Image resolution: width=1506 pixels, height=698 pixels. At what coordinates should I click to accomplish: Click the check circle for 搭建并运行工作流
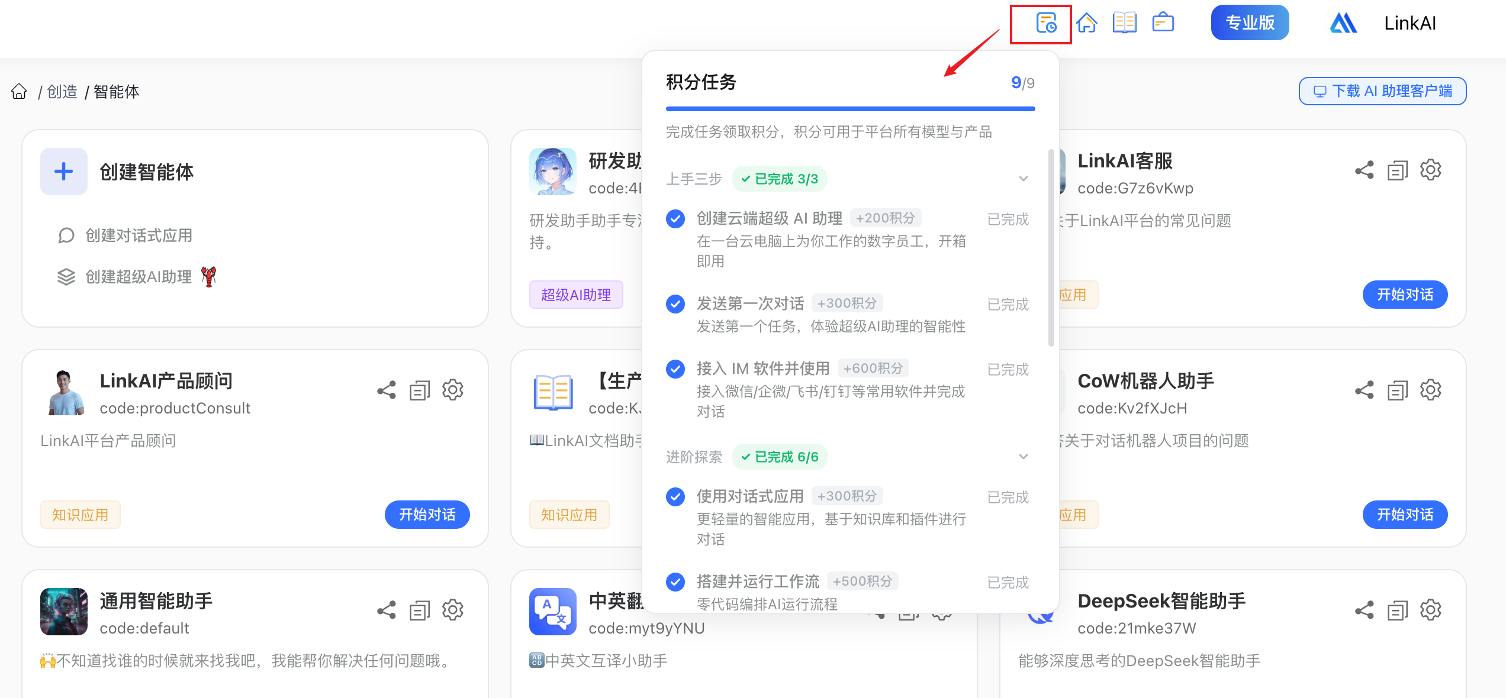pos(675,582)
